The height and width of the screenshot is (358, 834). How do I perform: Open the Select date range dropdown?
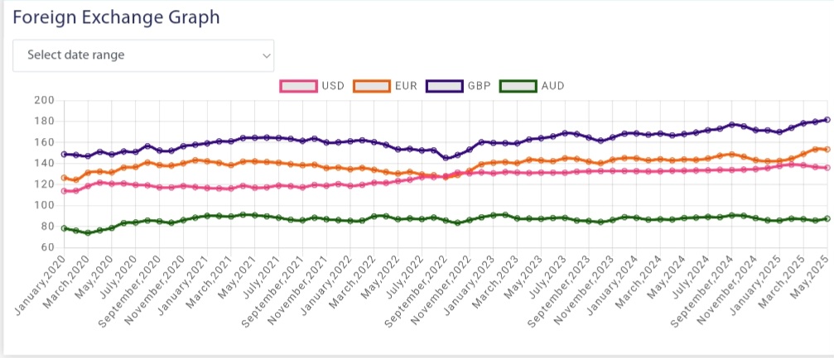point(142,55)
